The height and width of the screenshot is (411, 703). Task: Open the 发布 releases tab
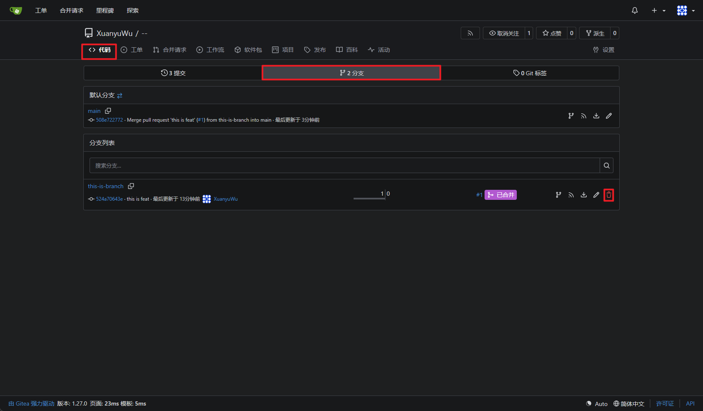[x=315, y=50]
